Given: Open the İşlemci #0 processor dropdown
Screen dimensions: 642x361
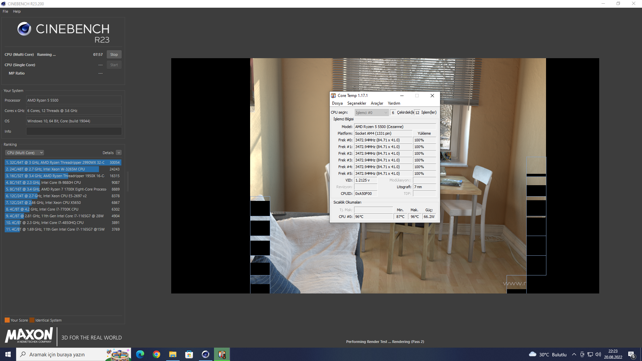Looking at the screenshot, I should pyautogui.click(x=371, y=113).
